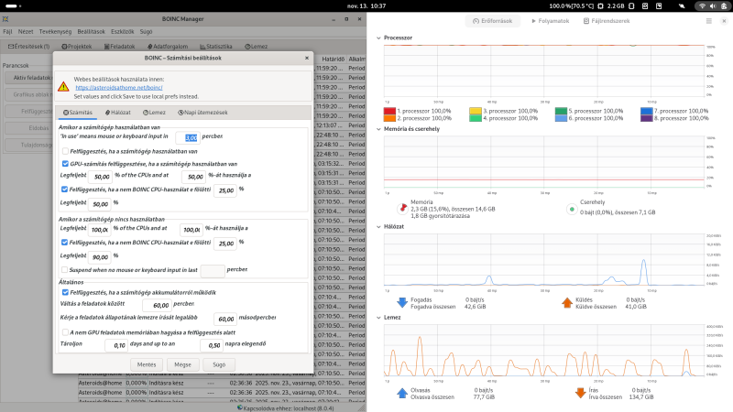Toggle Suspend when no mouse or keyboard input

click(64, 270)
